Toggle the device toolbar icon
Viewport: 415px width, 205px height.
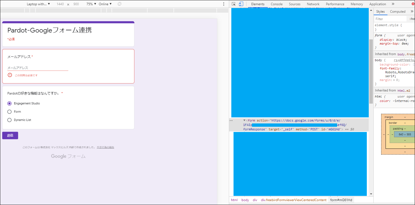point(241,4)
